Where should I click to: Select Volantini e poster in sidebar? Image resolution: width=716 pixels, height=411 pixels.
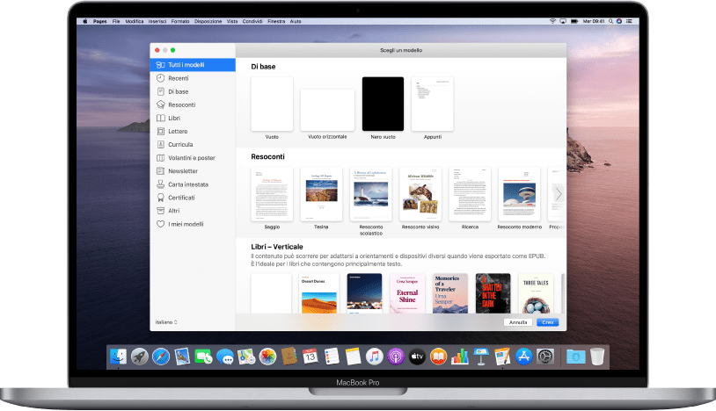tap(191, 158)
